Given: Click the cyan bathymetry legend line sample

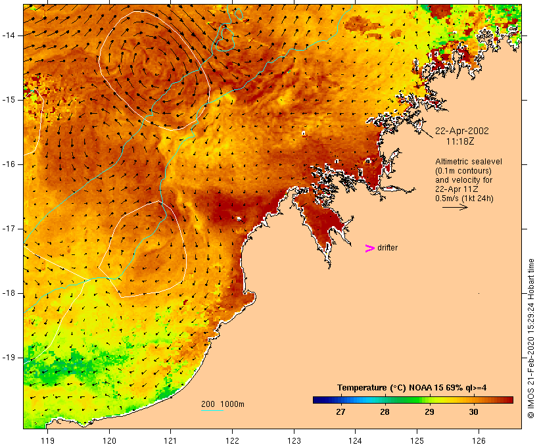Looking at the screenshot, I should coord(212,410).
